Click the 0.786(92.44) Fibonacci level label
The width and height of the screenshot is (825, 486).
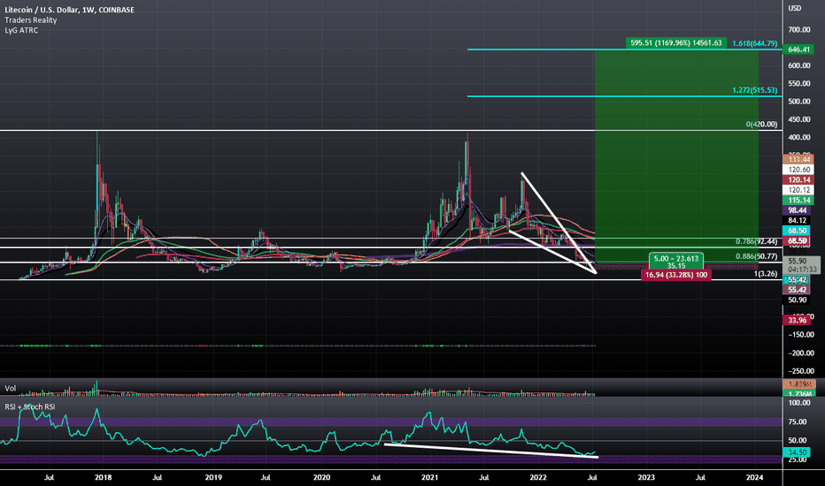click(x=756, y=241)
